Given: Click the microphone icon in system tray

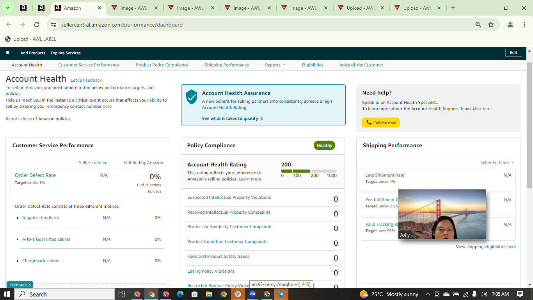Looking at the screenshot, I should point(474,294).
